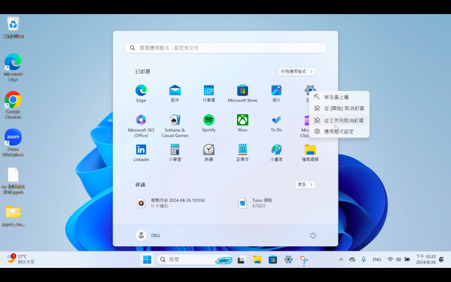Click the taskbar 搜尋 search box
Screen dimensions: 451x282
195,260
